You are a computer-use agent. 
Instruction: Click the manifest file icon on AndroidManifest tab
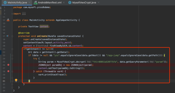35,2
